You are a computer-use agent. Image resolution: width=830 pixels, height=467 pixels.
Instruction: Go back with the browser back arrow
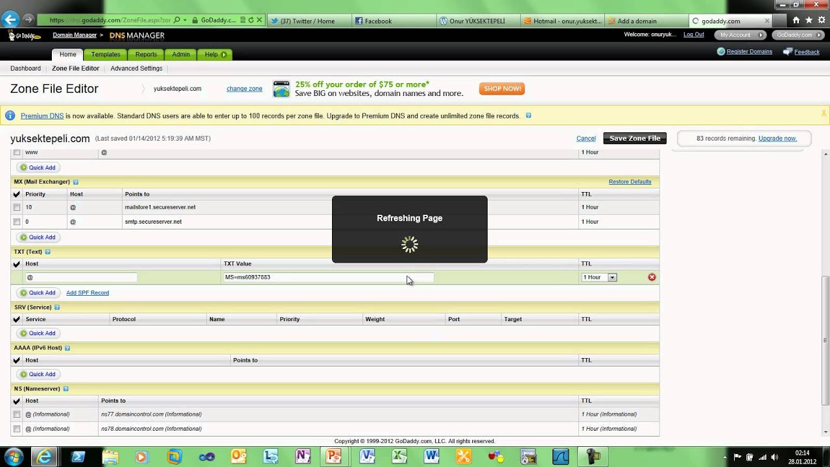click(x=10, y=20)
